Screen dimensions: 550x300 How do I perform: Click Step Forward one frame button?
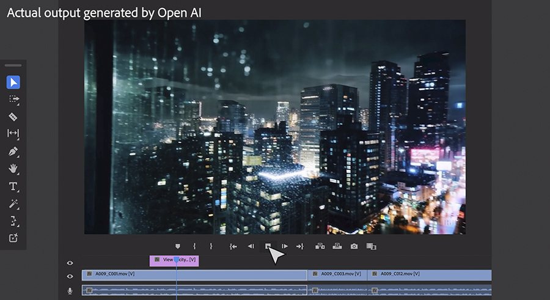pyautogui.click(x=285, y=246)
